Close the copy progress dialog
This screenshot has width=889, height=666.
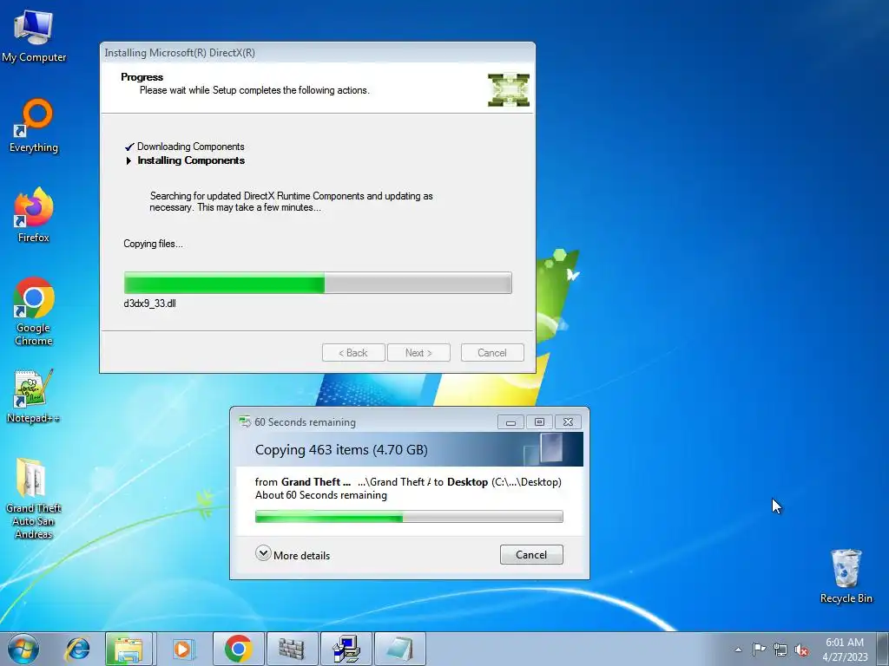(568, 422)
